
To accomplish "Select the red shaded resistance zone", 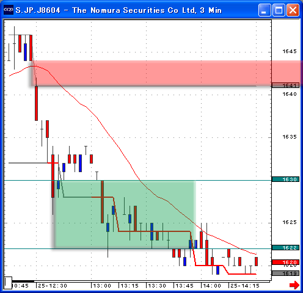I will point(167,73).
